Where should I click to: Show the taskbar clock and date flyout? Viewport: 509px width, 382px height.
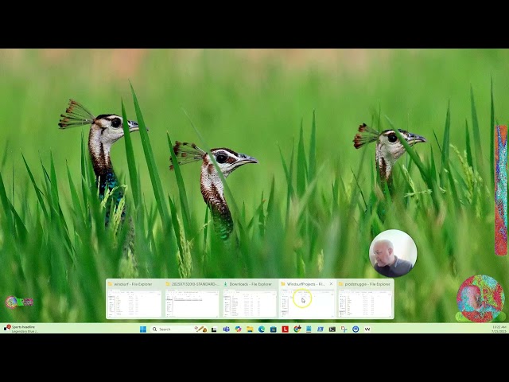coord(499,329)
